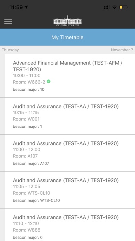Tap Room: W888 label

click(x=27, y=230)
